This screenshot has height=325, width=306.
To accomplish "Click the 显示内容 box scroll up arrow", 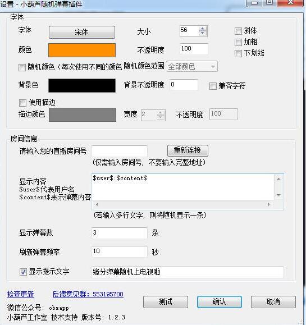I will click(278, 179).
